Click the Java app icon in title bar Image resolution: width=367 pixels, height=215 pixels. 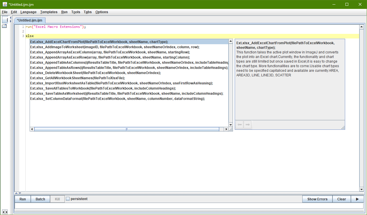tap(5, 4)
